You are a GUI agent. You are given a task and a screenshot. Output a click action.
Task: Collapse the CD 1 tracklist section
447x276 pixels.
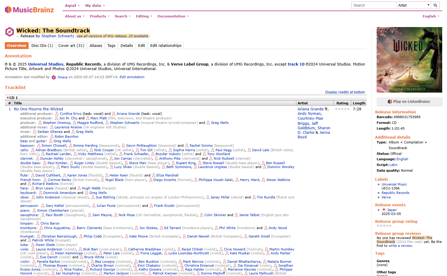pos(8,98)
